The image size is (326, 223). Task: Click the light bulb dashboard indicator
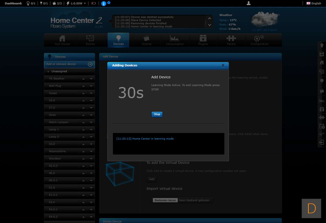coord(31,4)
